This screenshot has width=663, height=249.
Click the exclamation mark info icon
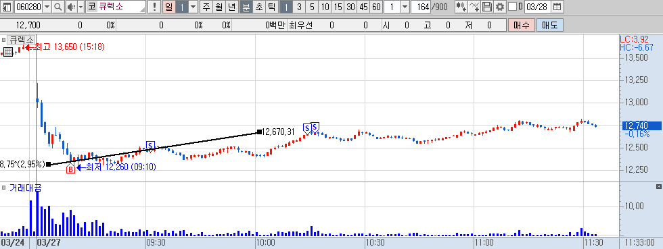(155, 7)
